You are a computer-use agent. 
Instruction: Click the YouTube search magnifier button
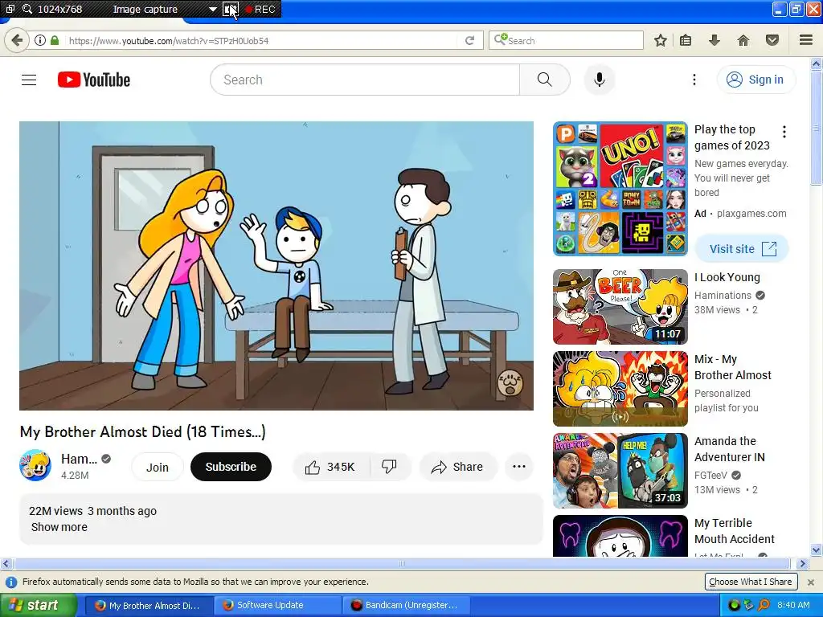[544, 80]
